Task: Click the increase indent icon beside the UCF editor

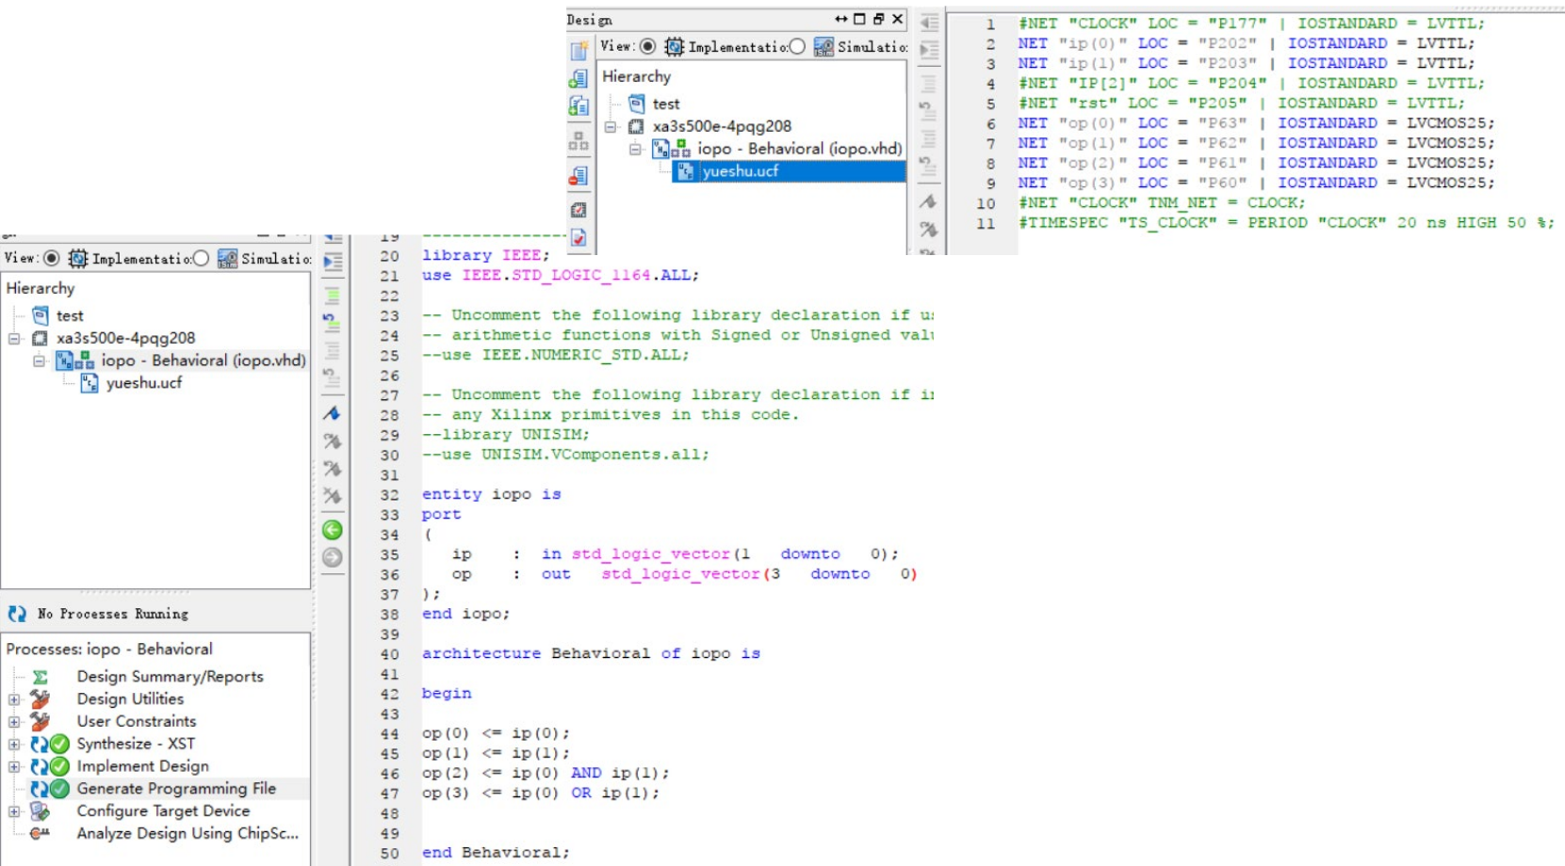Action: coord(929,50)
